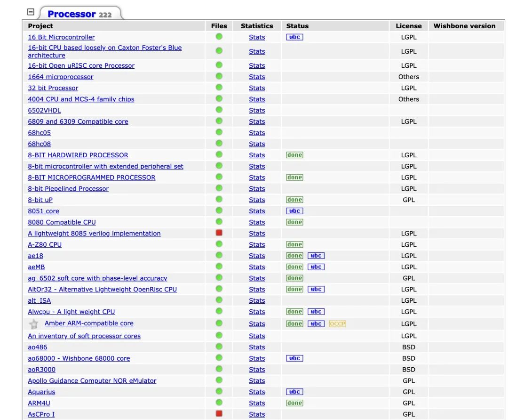508x420 pixels.
Task: Open the 16-bit Open uRISC core Processor project
Action: [x=81, y=65]
